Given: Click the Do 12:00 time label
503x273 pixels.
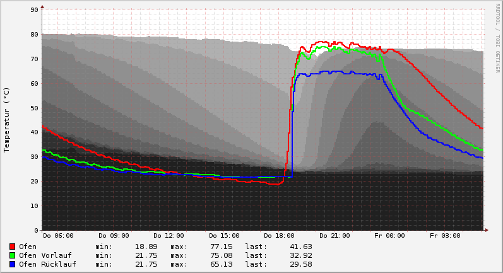Looking at the screenshot, I should coord(169,236).
